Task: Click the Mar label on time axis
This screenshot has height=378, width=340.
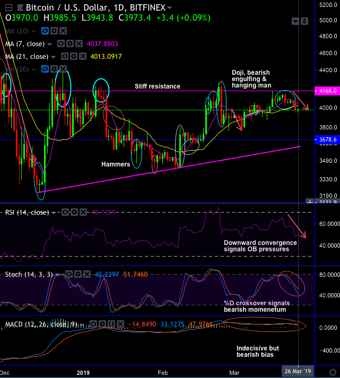Action: 234,373
